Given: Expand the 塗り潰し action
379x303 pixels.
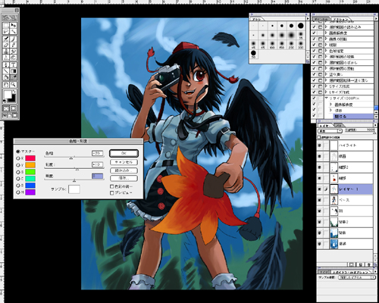Looking at the screenshot, I should click(x=327, y=74).
